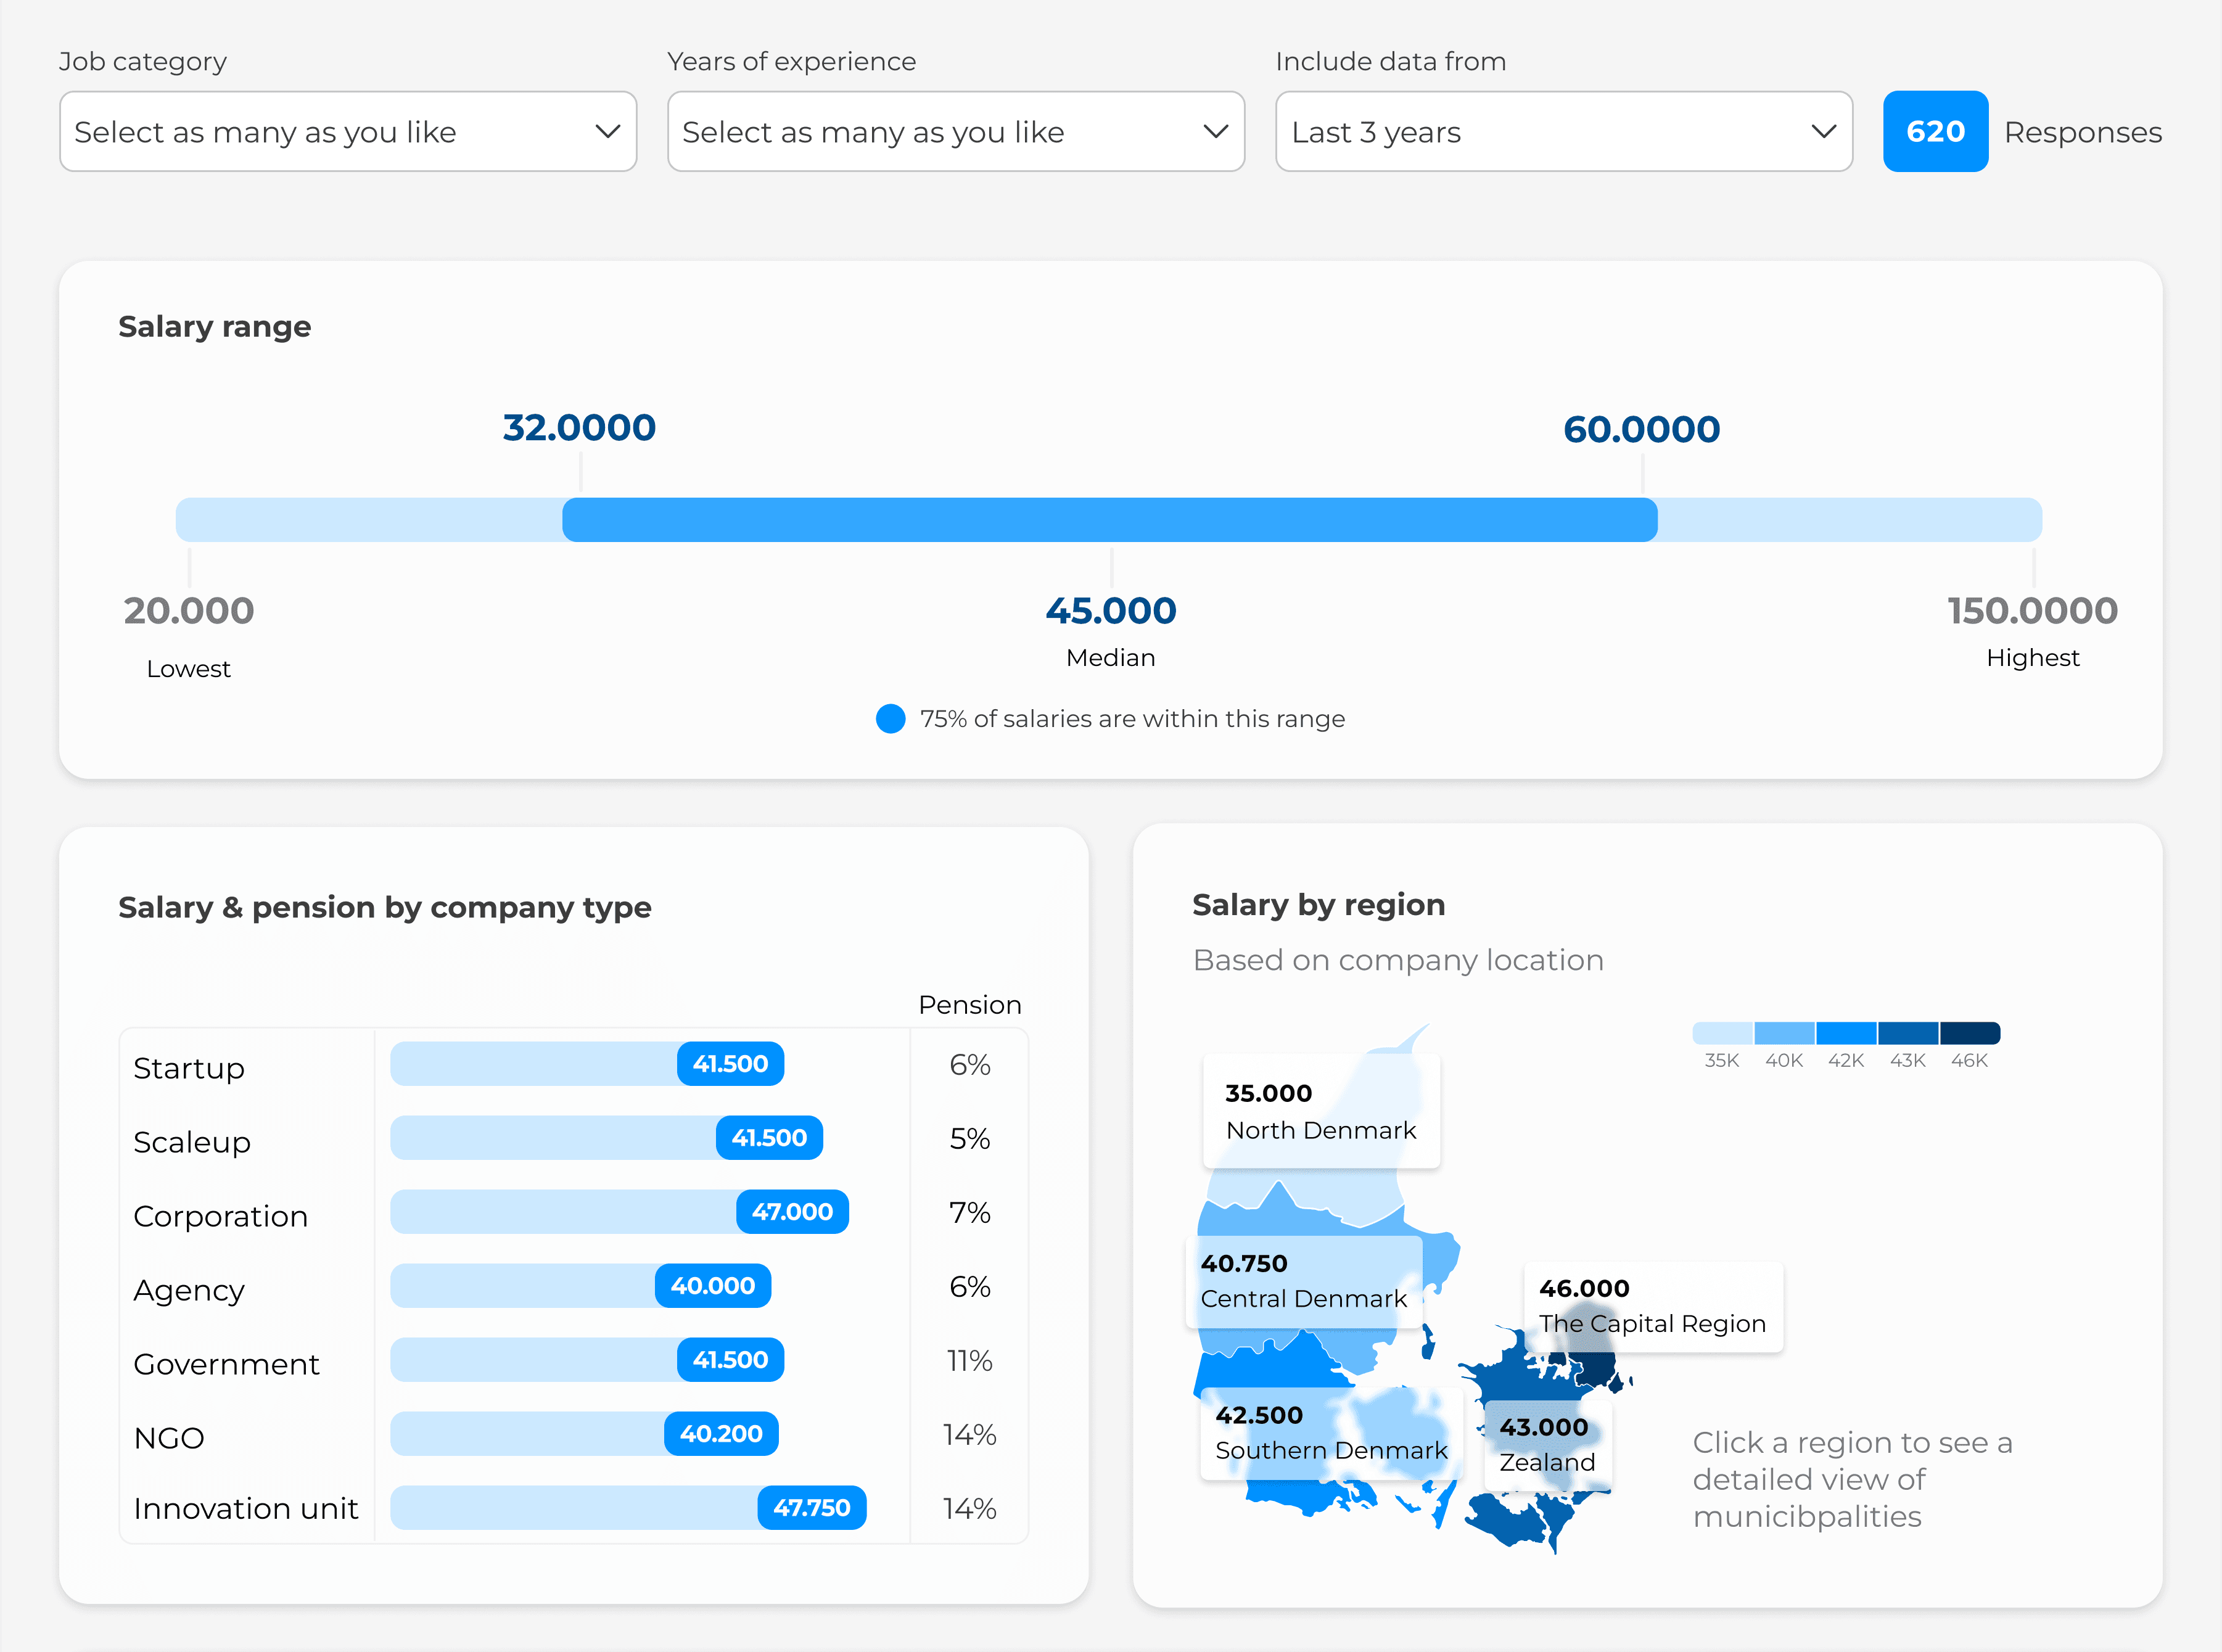Click the Government row 41.500 badge

[x=730, y=1360]
